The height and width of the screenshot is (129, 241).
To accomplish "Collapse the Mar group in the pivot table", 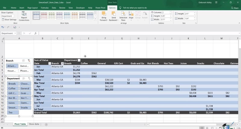I will (35, 80).
